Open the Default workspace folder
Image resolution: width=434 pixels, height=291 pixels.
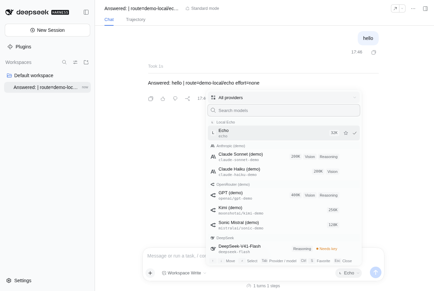tap(47, 75)
